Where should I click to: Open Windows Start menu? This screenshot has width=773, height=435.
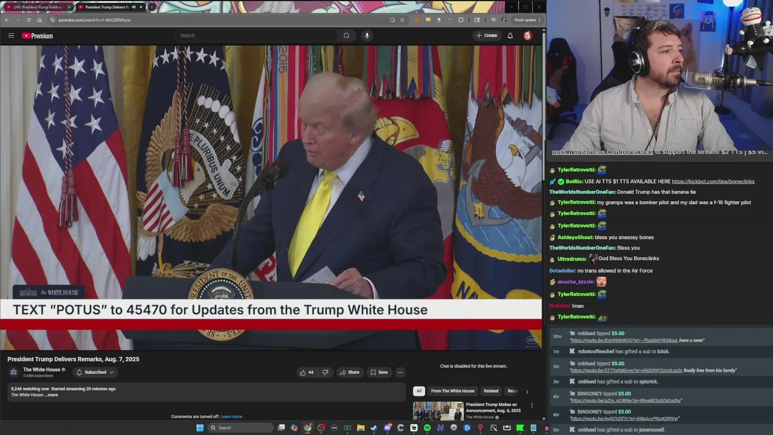(x=200, y=428)
